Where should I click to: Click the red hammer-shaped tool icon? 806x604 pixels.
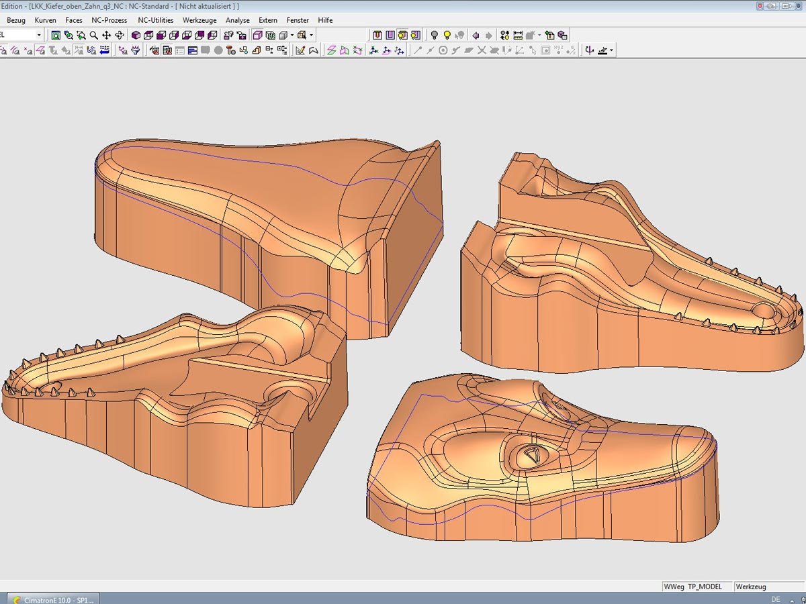coord(230,50)
